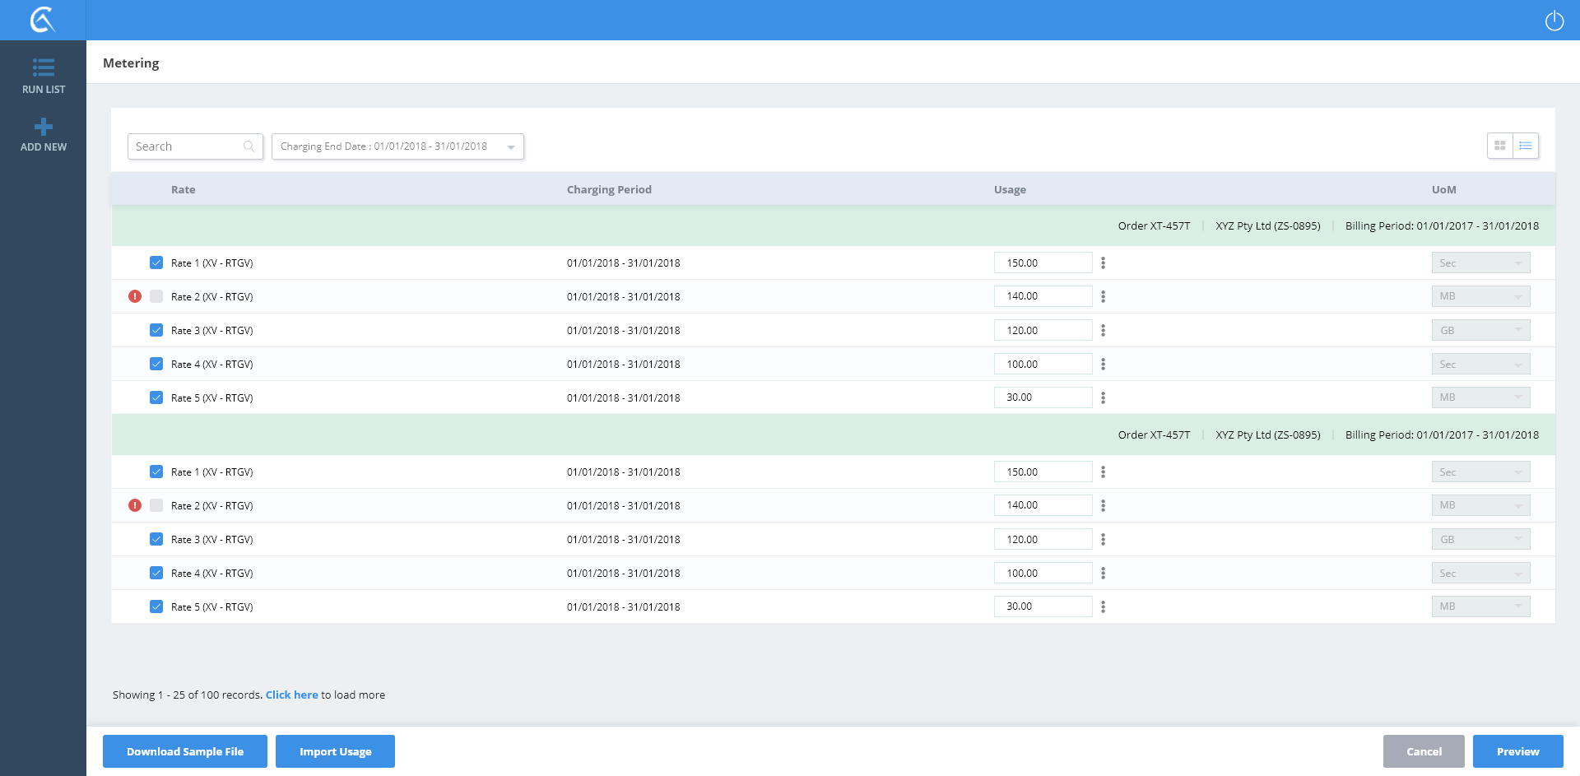Click the Import Usage button
The width and height of the screenshot is (1580, 776).
(x=335, y=751)
